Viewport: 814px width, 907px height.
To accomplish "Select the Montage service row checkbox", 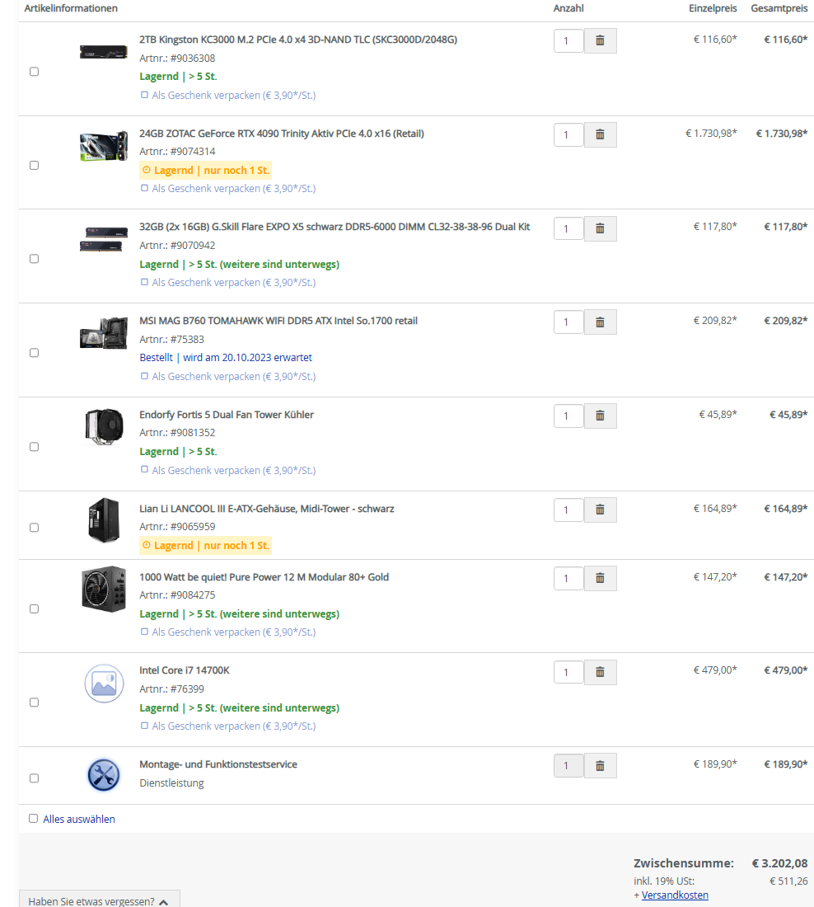I will pos(34,778).
